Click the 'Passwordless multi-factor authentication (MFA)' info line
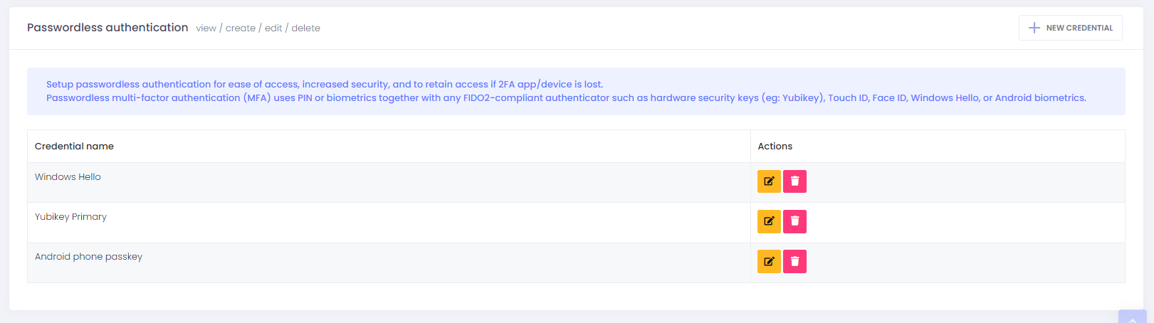This screenshot has height=323, width=1154. pos(566,98)
